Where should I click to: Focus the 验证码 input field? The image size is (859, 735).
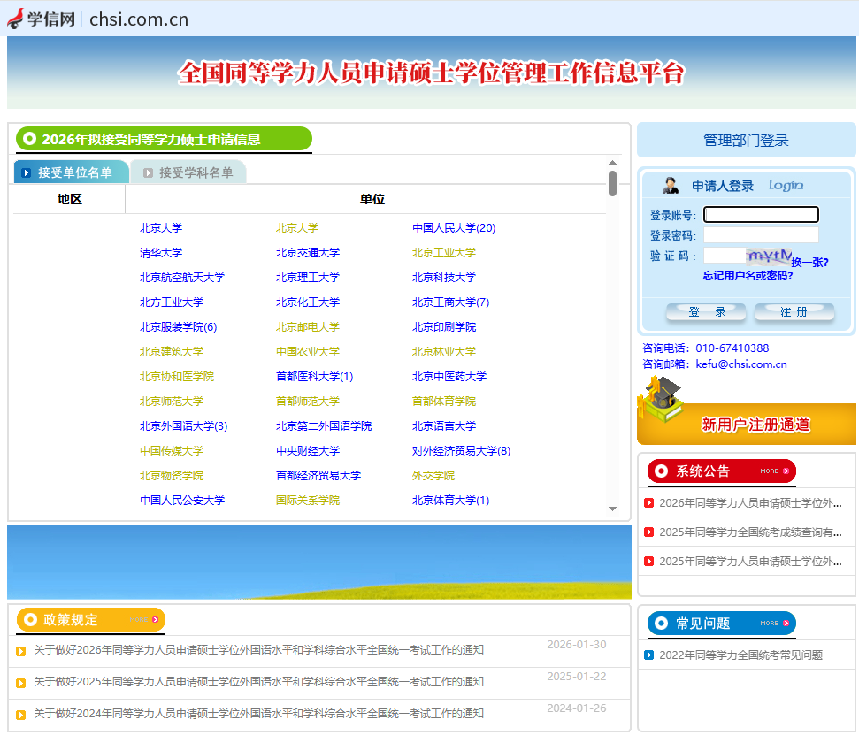(725, 256)
